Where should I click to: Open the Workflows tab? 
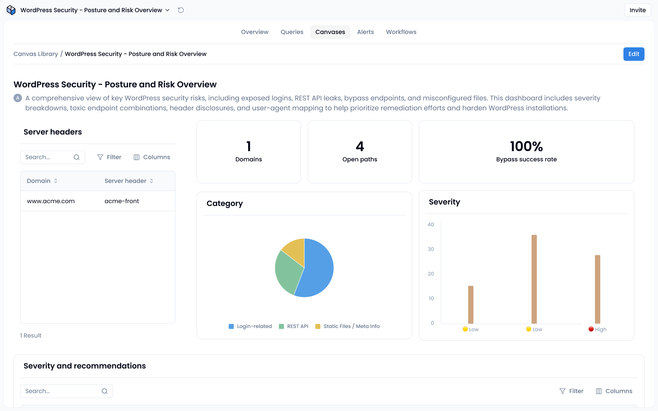click(x=401, y=32)
